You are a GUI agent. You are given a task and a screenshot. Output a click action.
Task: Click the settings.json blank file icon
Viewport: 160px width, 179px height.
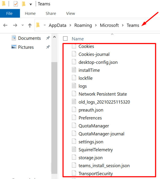(x=74, y=141)
